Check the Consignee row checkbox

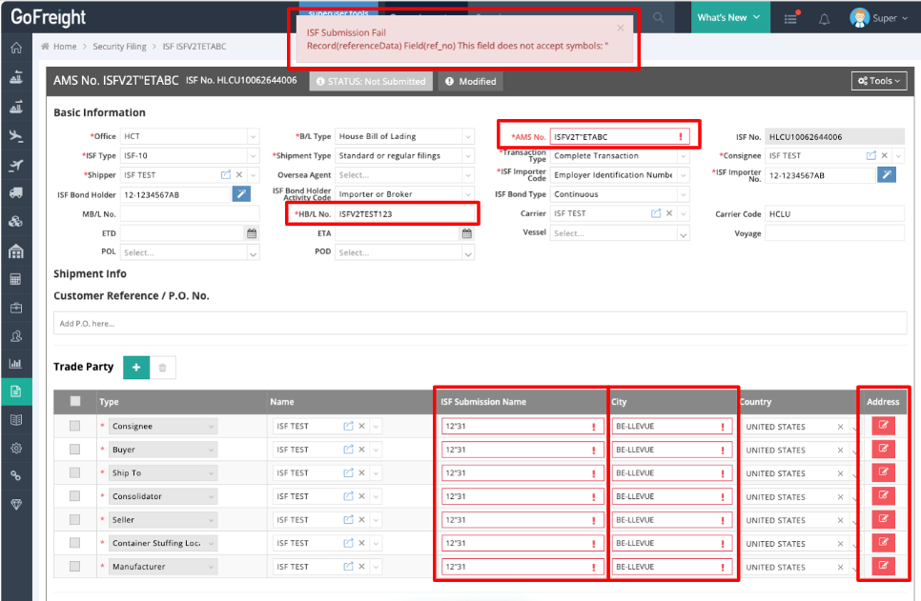(75, 426)
